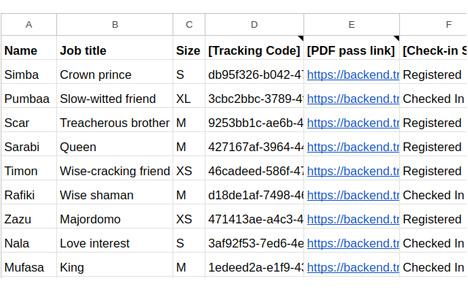
Task: Open Rafiki's backend PDF link
Action: (x=353, y=195)
